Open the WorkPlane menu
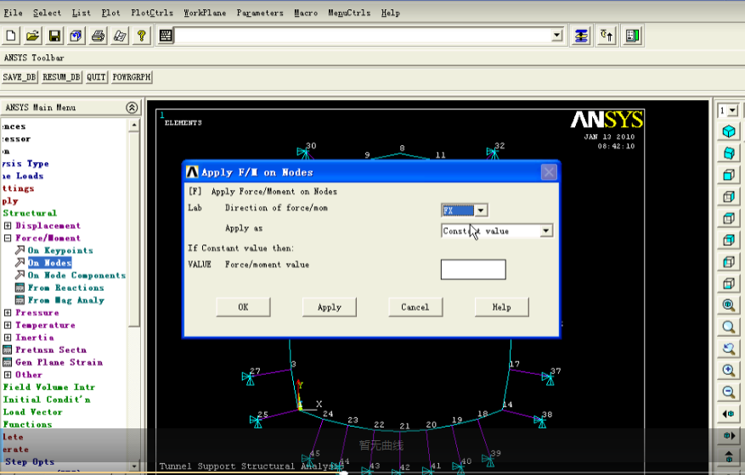The image size is (745, 475). (205, 13)
